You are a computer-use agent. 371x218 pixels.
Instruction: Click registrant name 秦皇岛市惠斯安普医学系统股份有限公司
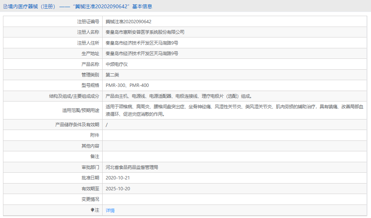tap(145, 32)
